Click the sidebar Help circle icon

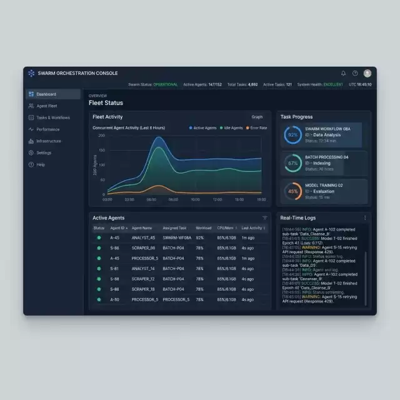31,164
